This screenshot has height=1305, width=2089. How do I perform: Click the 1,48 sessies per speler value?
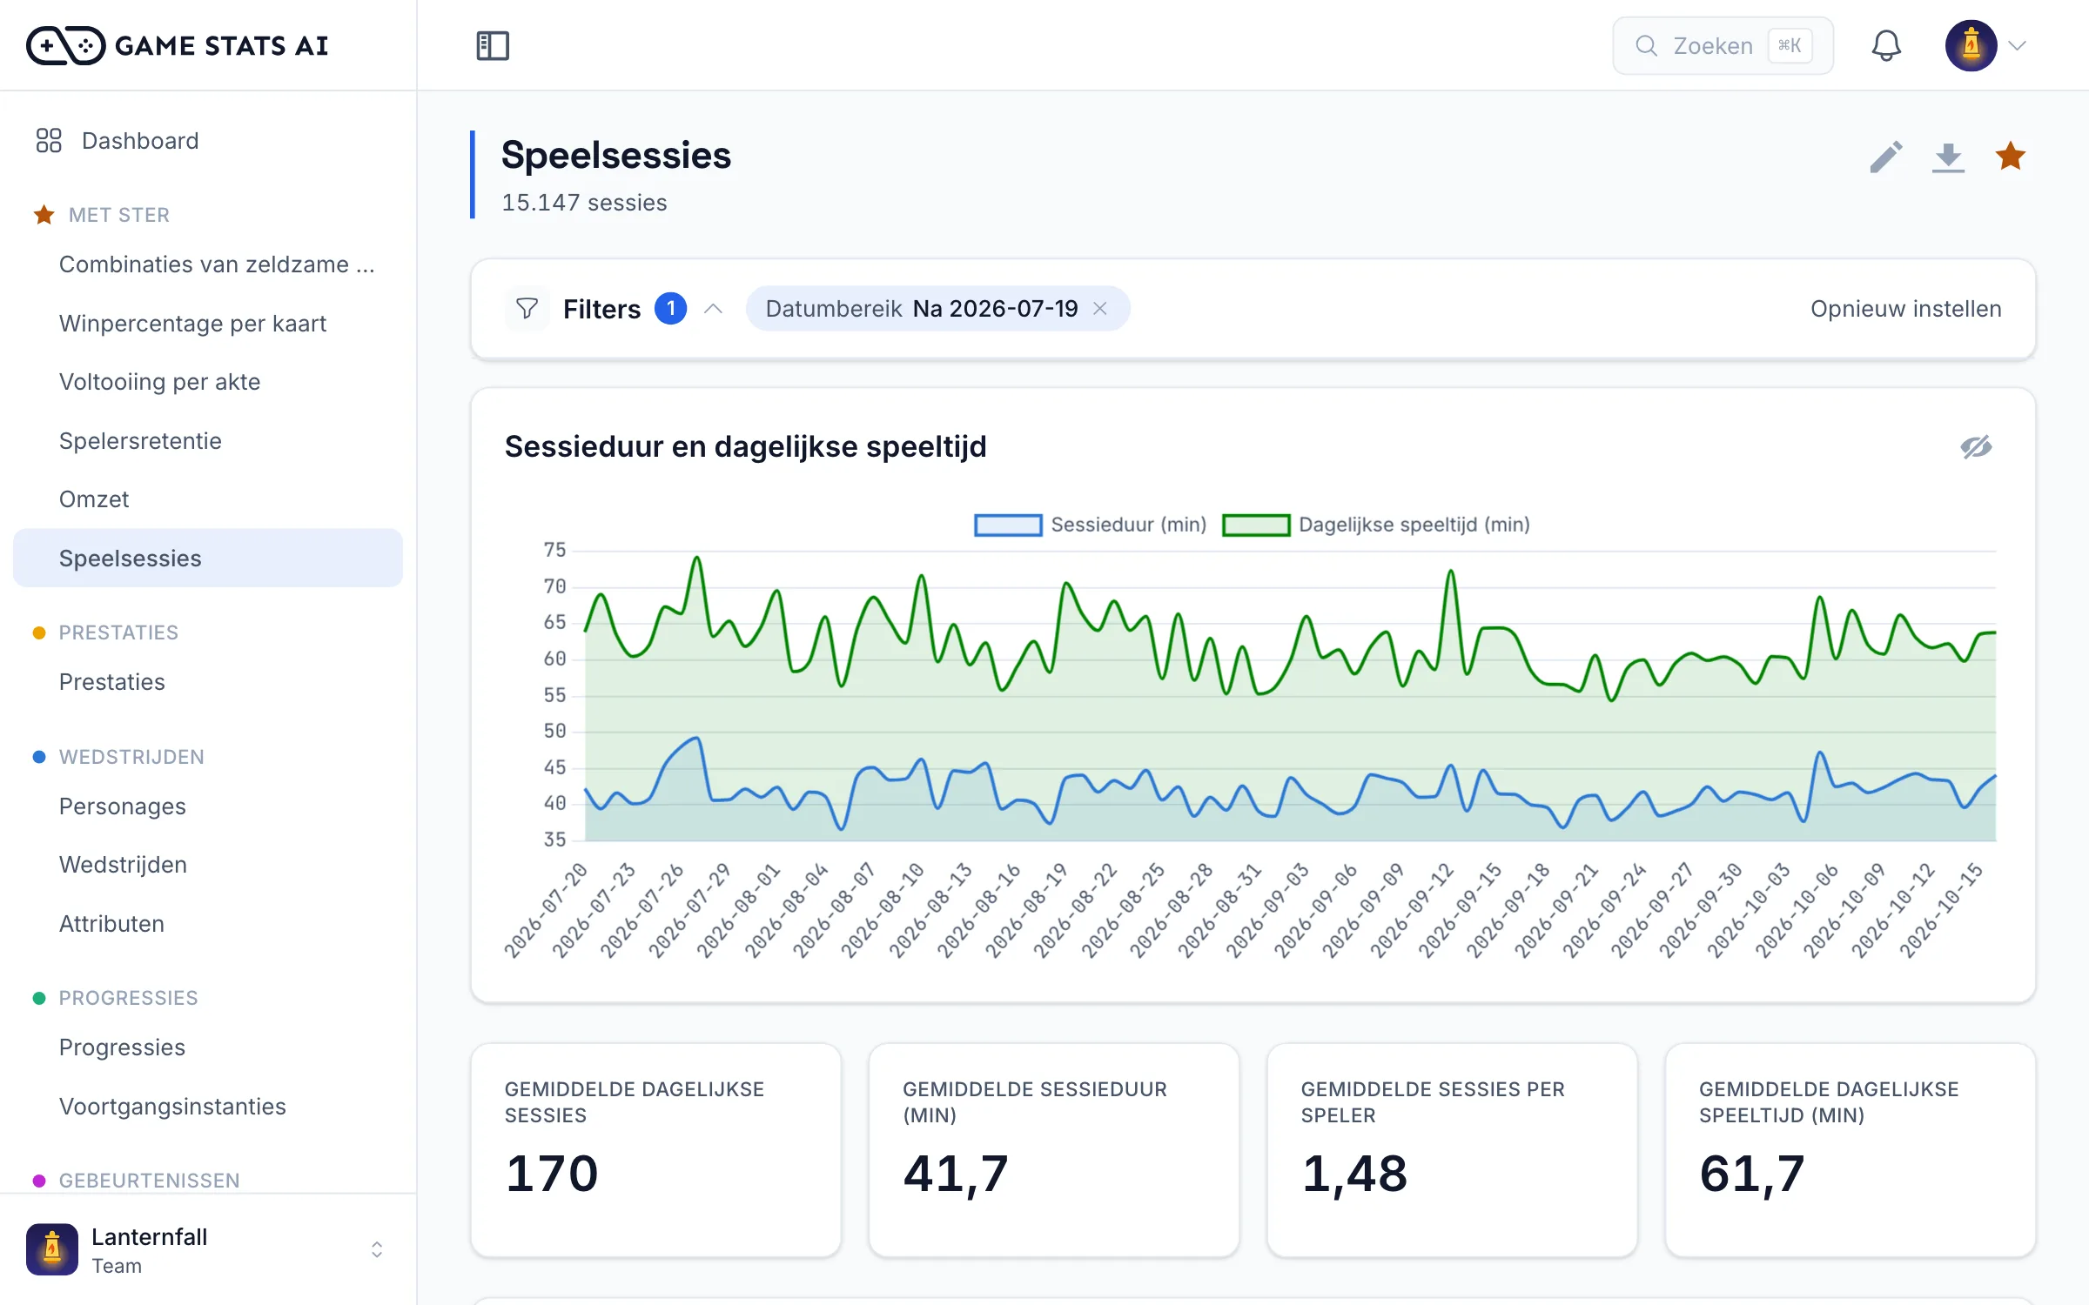point(1353,1174)
